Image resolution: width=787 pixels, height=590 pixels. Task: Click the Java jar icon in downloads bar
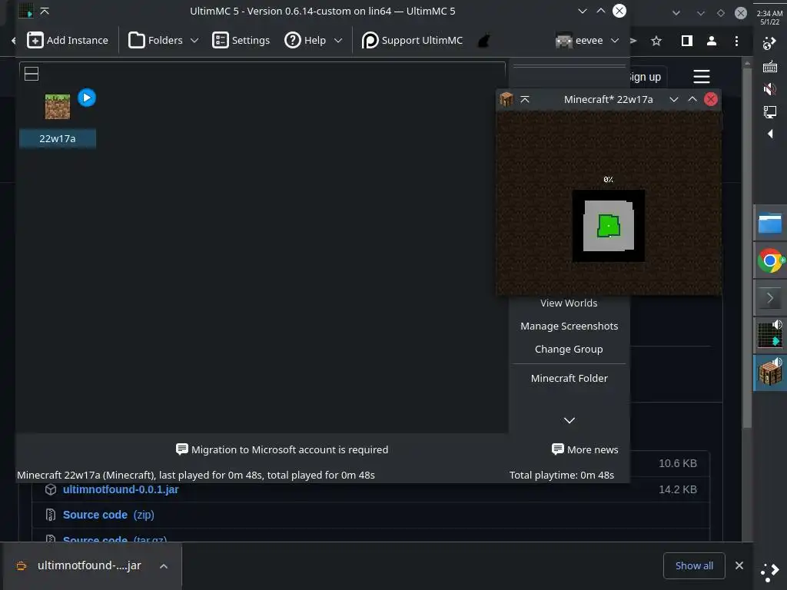pyautogui.click(x=21, y=566)
